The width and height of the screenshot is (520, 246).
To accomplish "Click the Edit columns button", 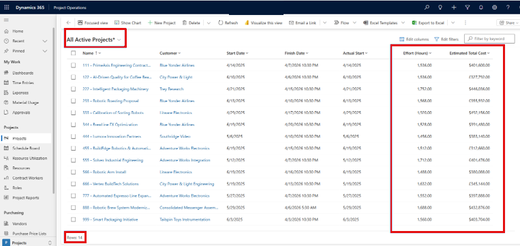I will (414, 39).
